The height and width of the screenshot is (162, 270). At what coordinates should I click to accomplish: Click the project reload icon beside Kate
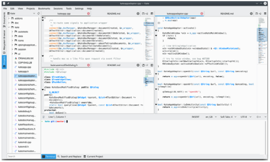[x=38, y=13]
